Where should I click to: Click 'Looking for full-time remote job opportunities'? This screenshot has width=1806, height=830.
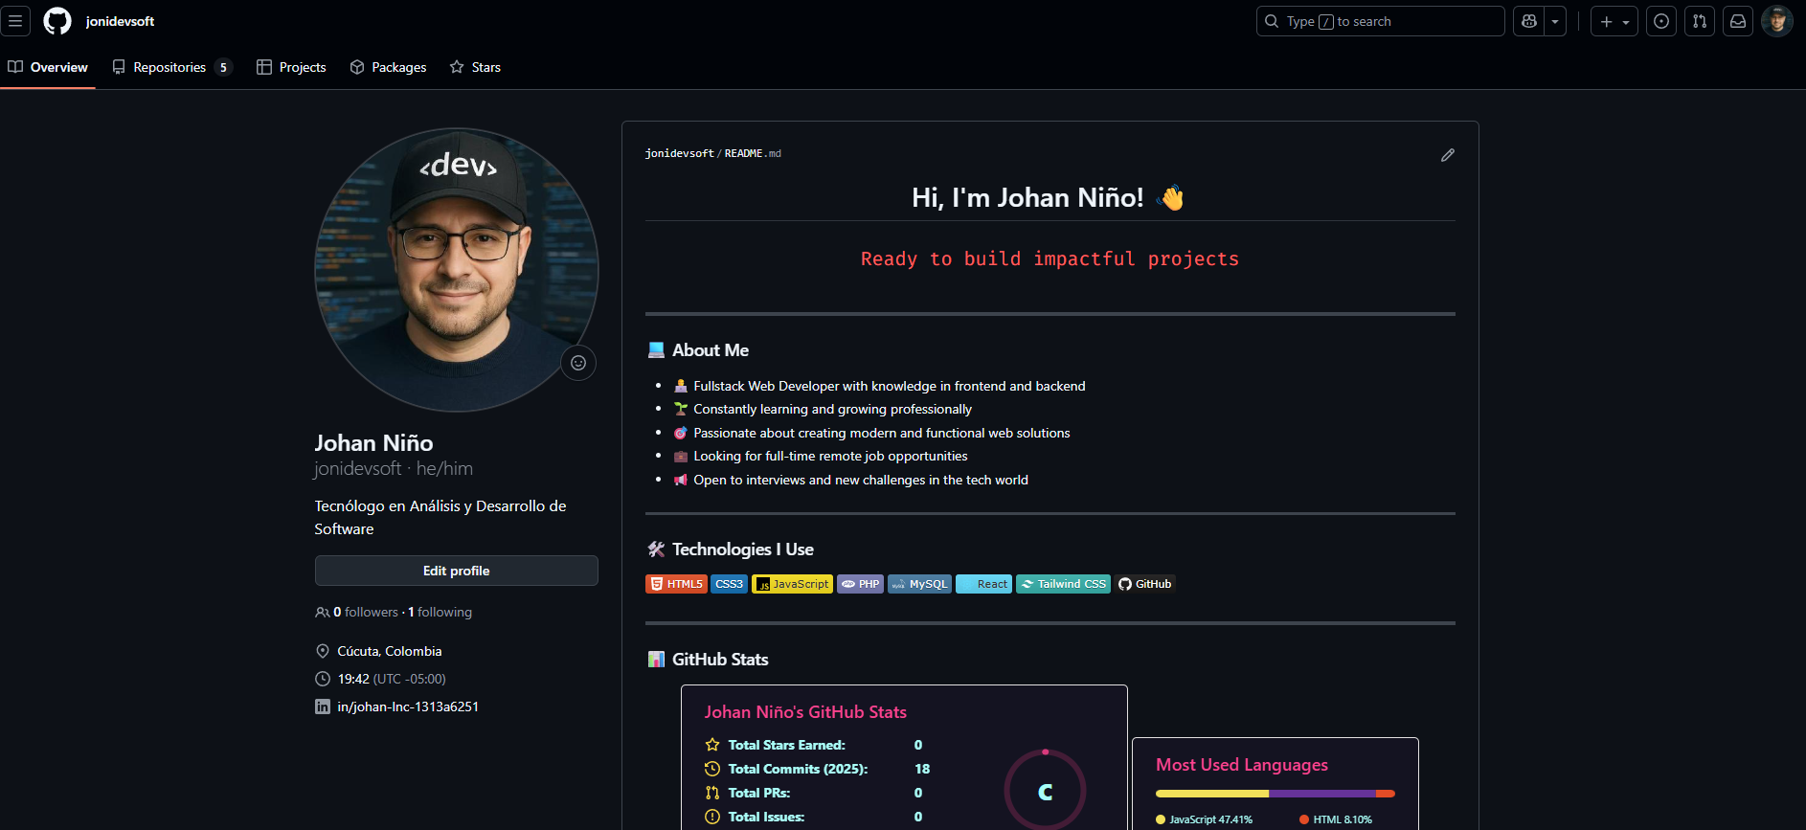tap(830, 457)
